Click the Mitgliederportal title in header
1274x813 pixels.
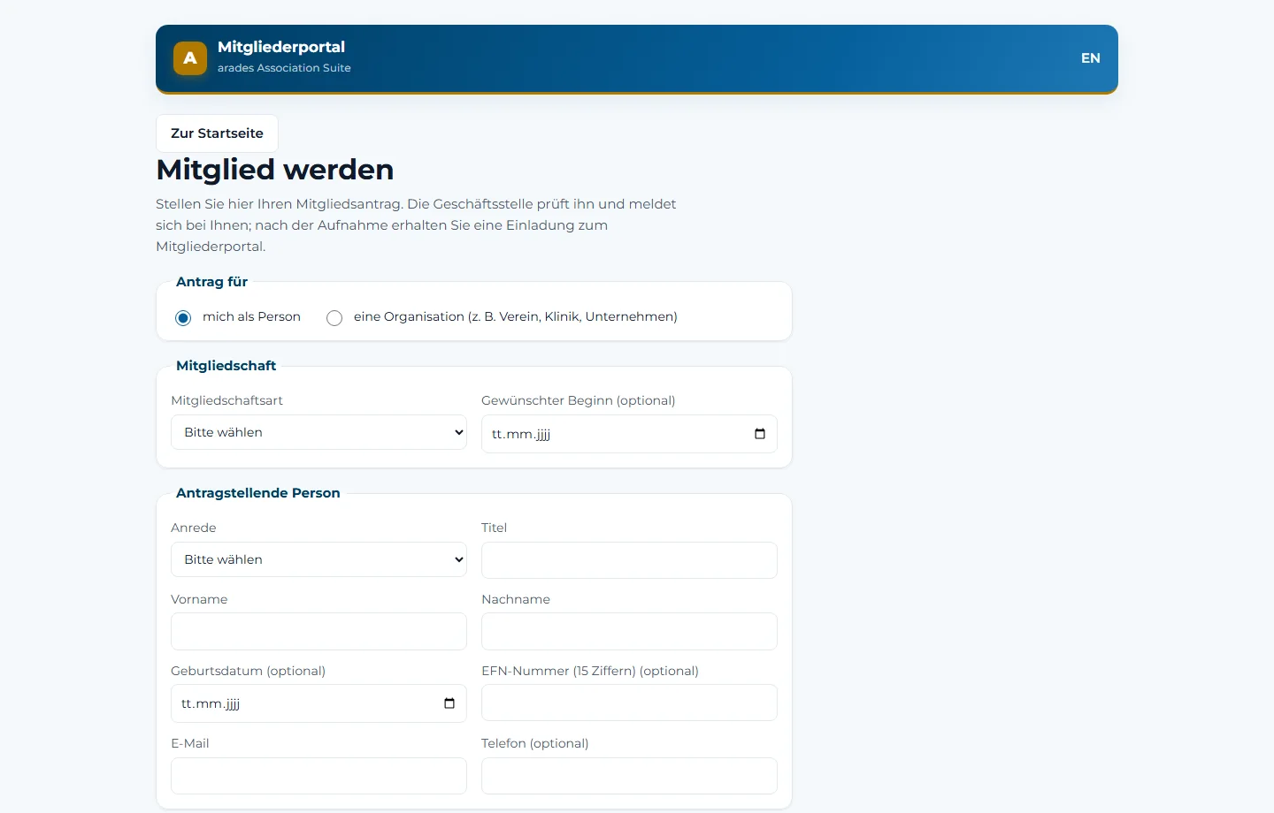pyautogui.click(x=281, y=47)
